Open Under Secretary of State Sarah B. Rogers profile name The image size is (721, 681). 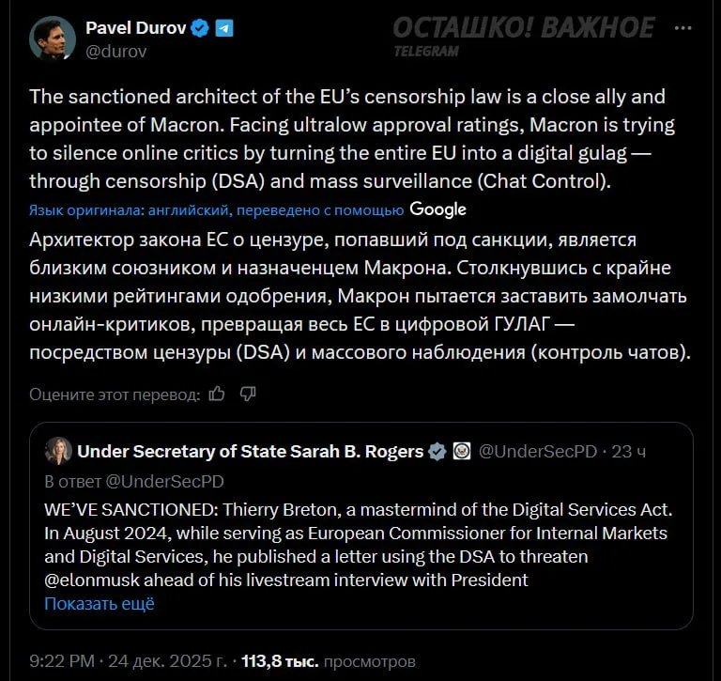click(250, 452)
